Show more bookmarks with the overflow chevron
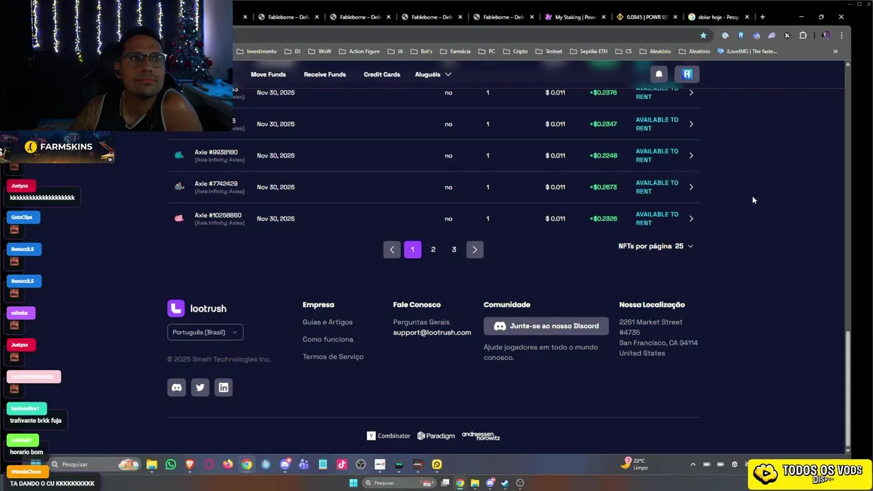Viewport: 873px width, 491px height. (x=835, y=51)
